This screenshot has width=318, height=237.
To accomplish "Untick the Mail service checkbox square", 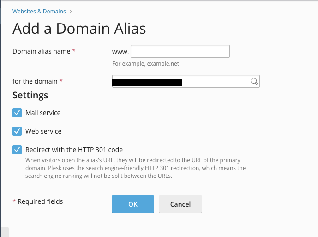I will click(x=17, y=113).
